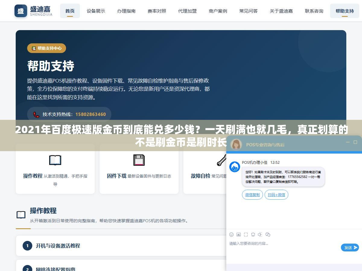362x271 pixels.
Task: Open the 故障自检 card title
Action: click(x=200, y=176)
